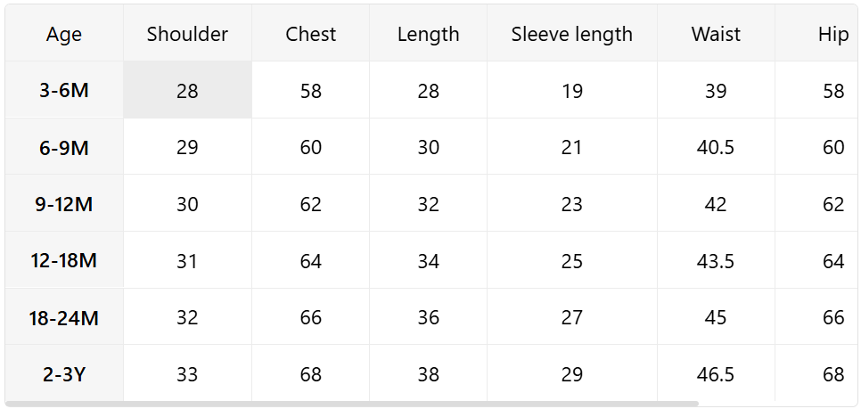Select the Waist value 46.5 cell
Image resolution: width=861 pixels, height=409 pixels.
coord(716,373)
